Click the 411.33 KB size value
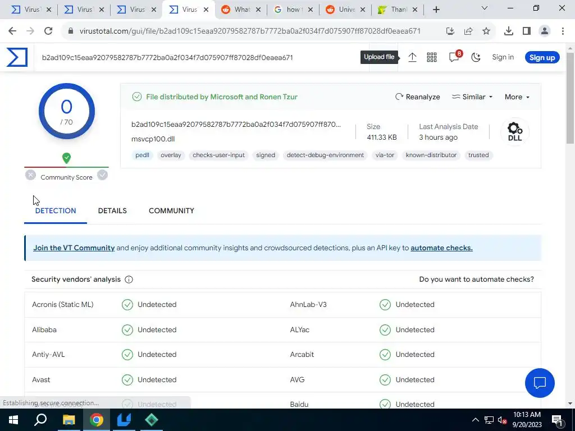This screenshot has height=431, width=575. pyautogui.click(x=382, y=137)
